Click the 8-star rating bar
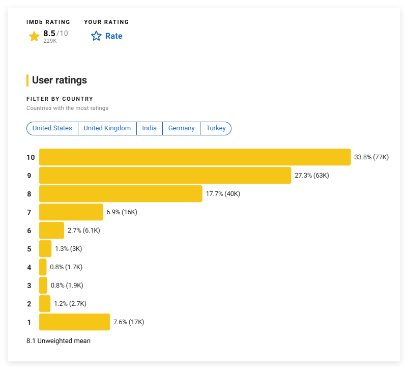 121,194
